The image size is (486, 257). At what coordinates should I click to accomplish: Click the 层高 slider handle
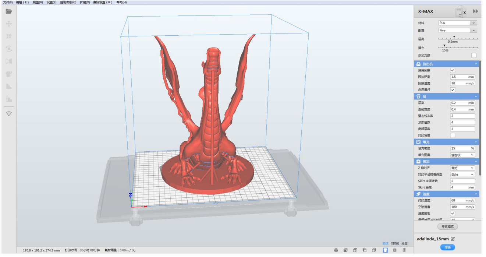point(454,37)
